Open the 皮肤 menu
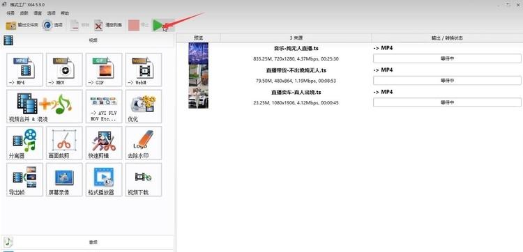 [24, 13]
